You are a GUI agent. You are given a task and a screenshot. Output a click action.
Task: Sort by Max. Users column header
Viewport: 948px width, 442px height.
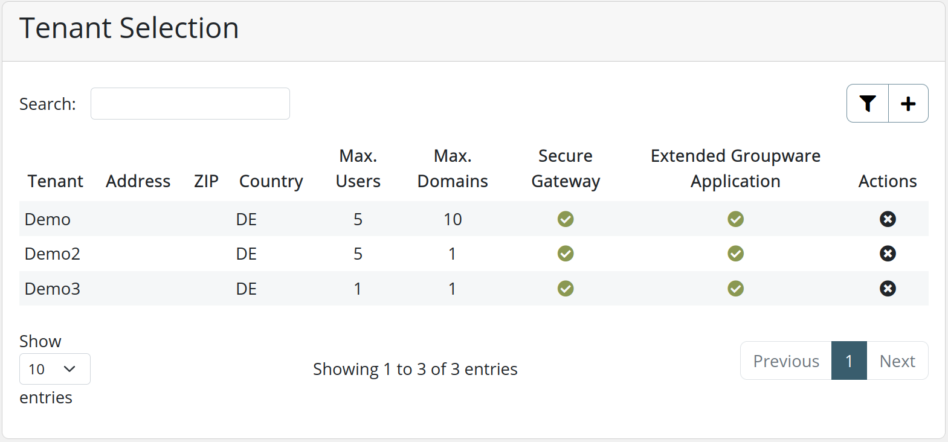(x=358, y=169)
